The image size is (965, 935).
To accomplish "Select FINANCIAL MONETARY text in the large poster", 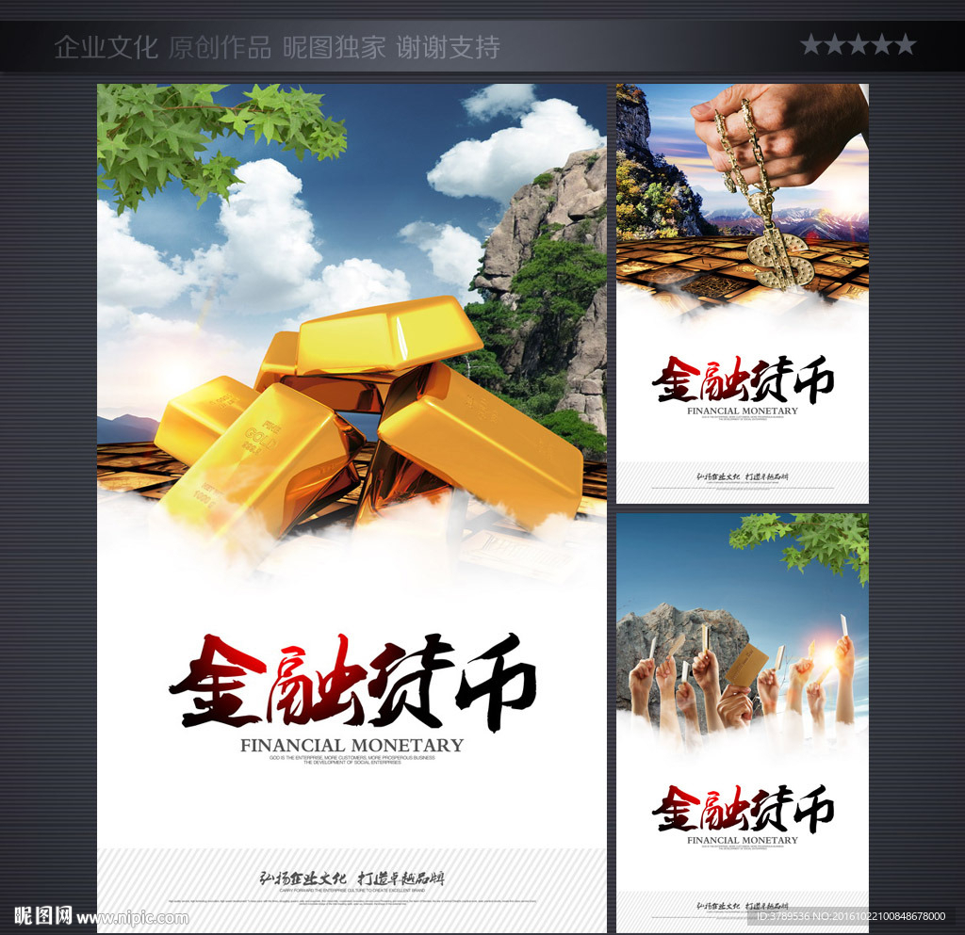I will click(x=352, y=745).
